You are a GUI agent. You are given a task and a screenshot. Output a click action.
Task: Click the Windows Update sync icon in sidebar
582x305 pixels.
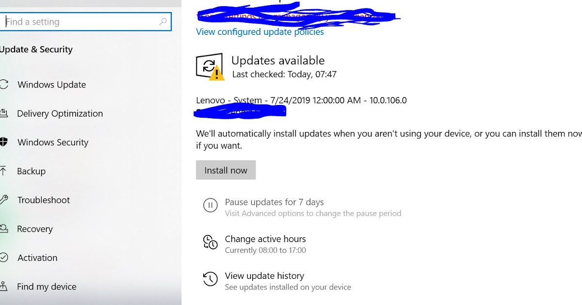click(x=3, y=84)
